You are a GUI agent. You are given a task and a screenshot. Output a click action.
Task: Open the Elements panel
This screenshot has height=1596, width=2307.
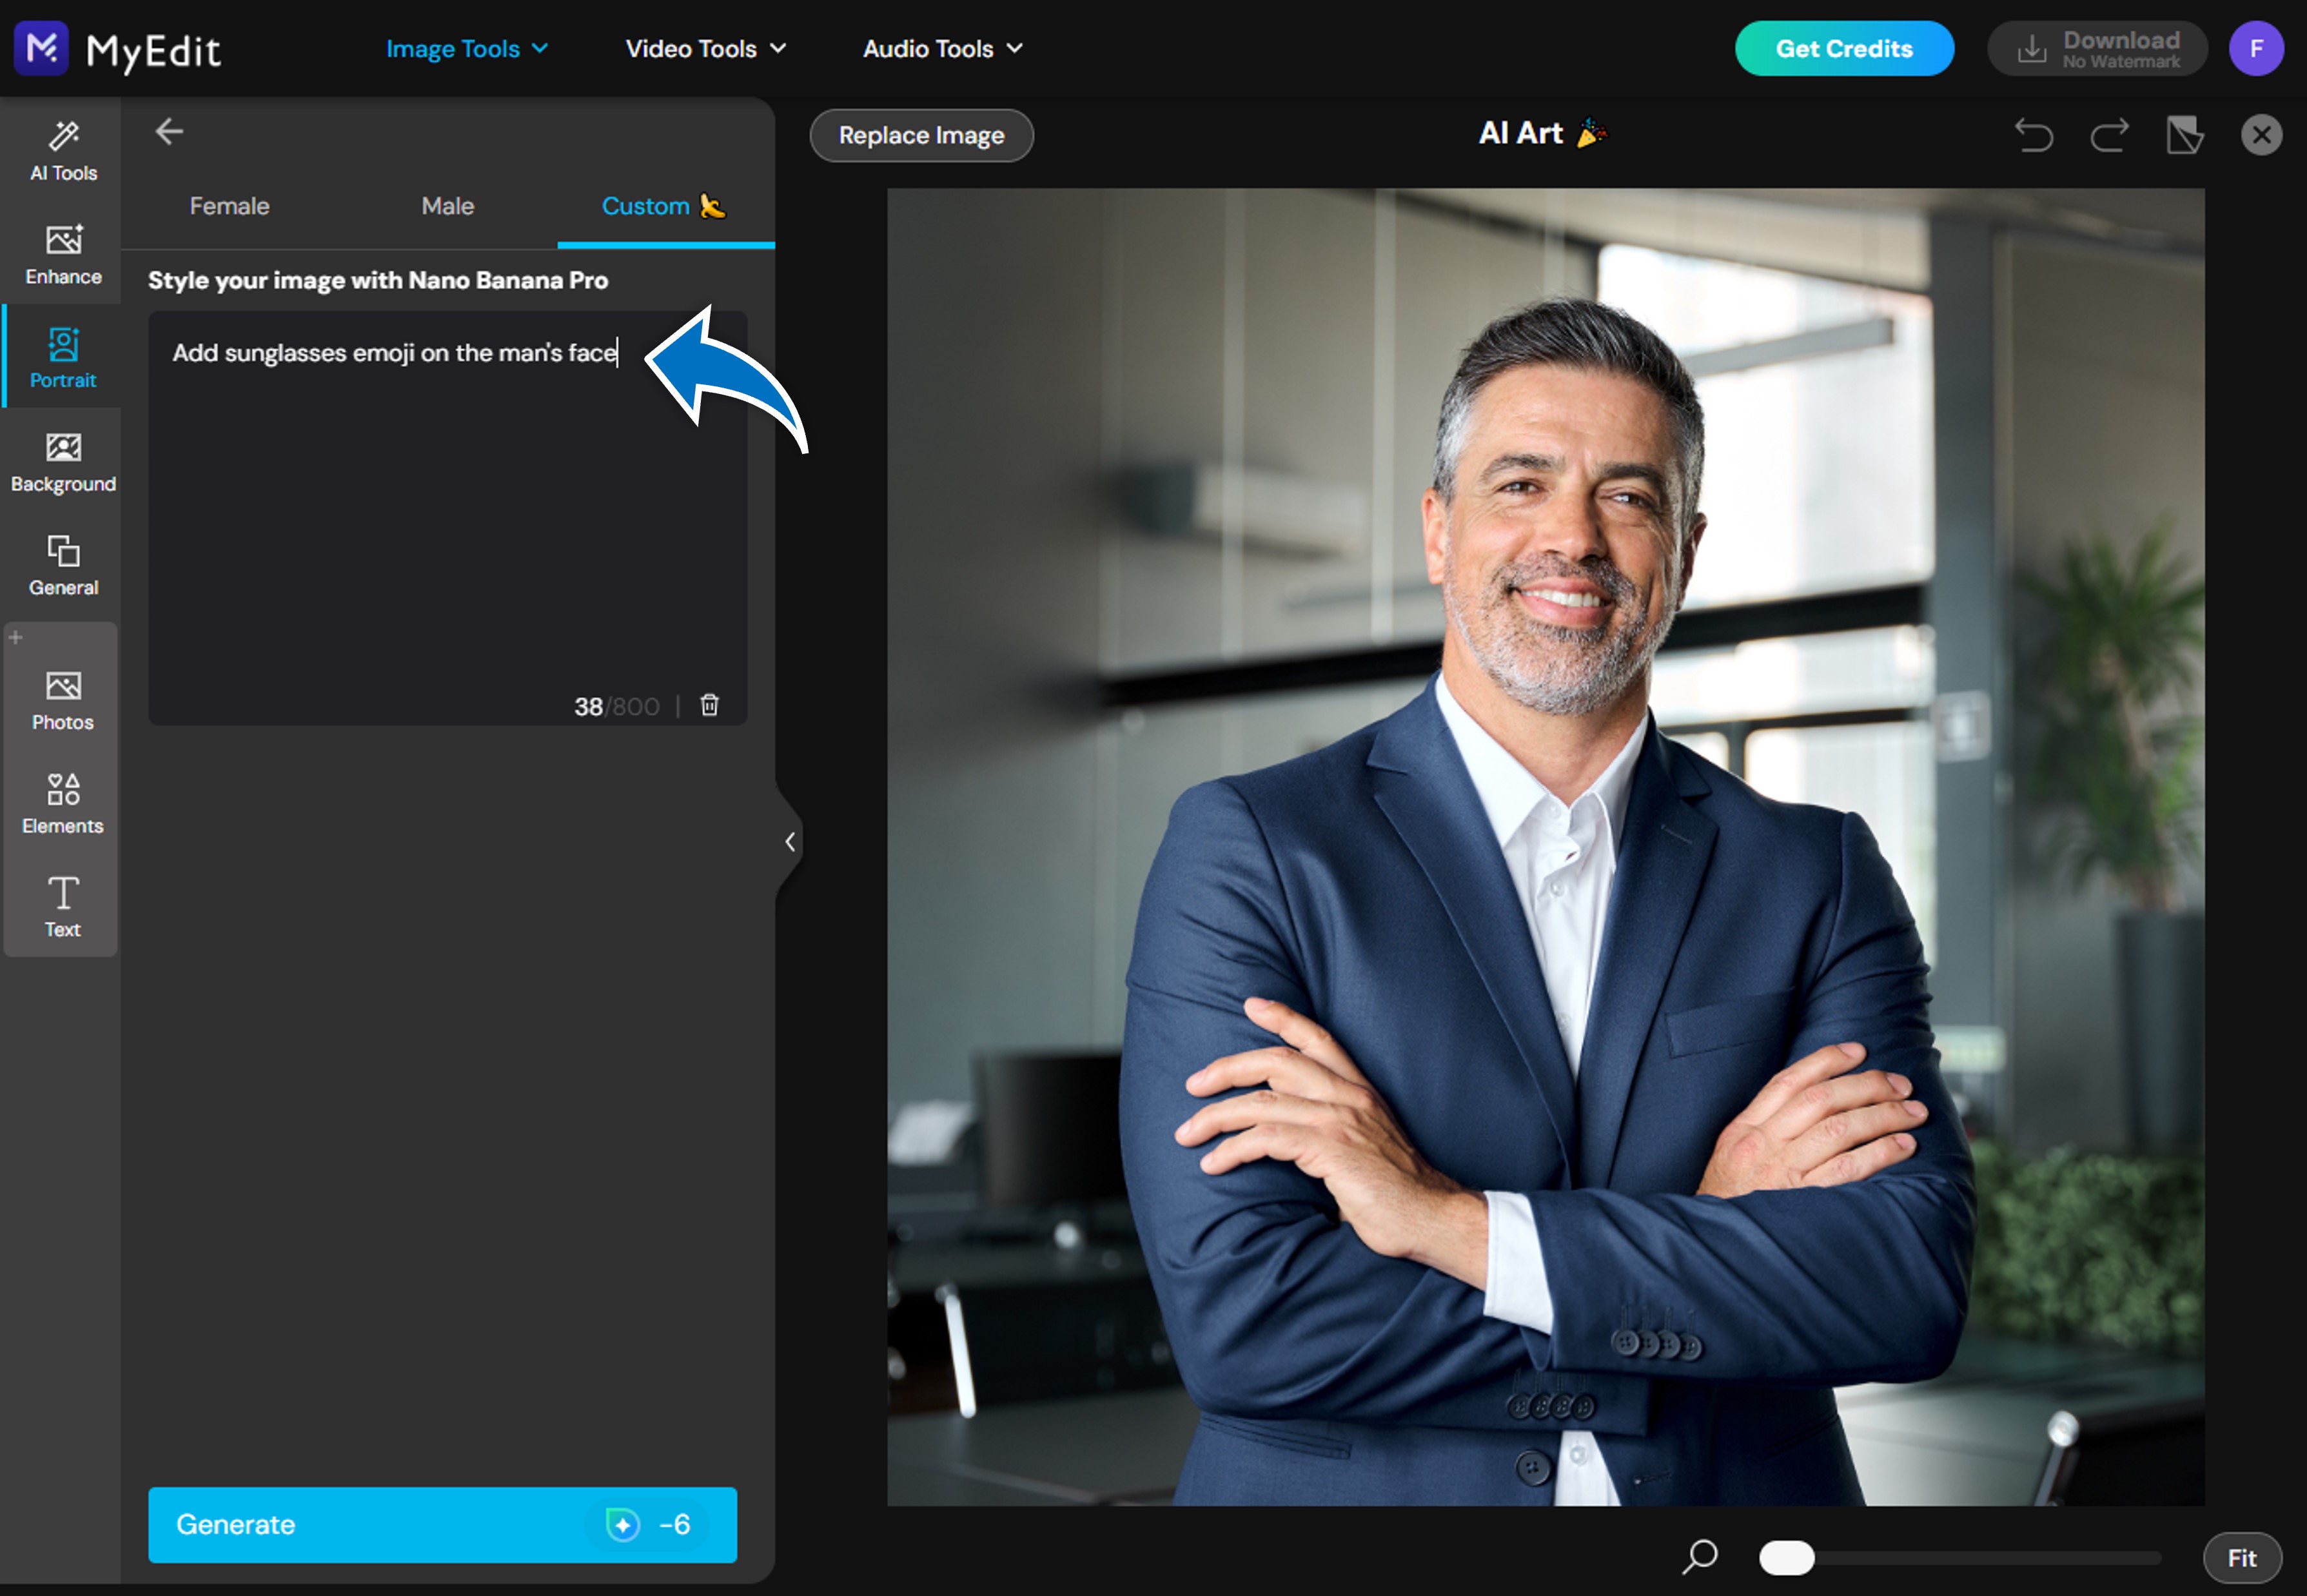coord(63,803)
